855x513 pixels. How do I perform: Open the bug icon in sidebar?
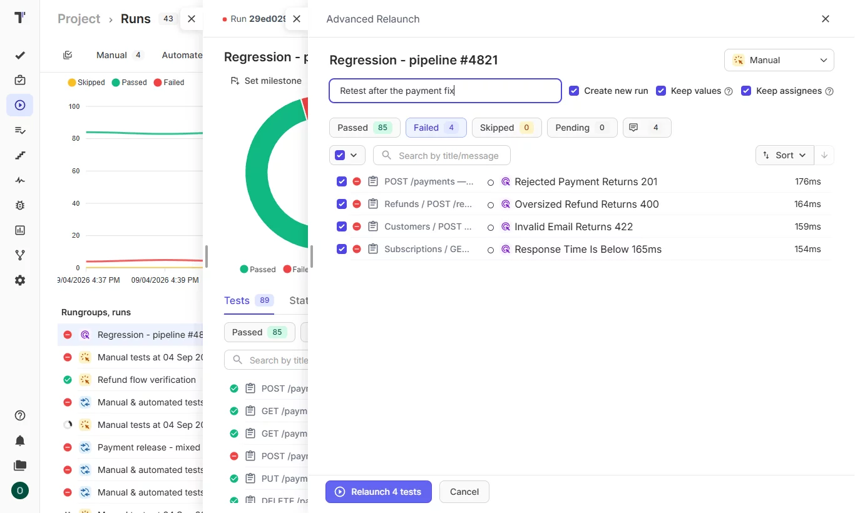click(x=20, y=205)
